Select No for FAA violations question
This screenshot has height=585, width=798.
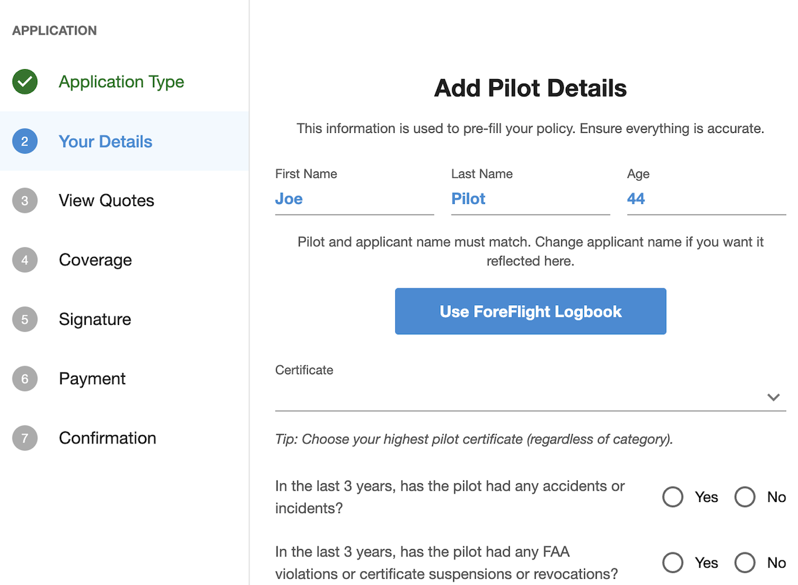[x=745, y=563]
